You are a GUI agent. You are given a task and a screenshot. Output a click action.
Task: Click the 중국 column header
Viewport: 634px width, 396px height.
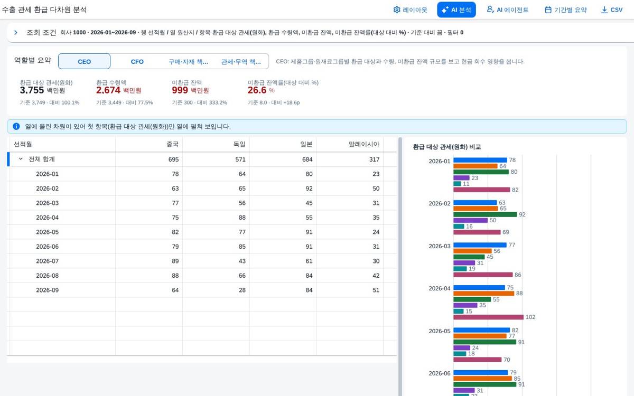pos(149,144)
